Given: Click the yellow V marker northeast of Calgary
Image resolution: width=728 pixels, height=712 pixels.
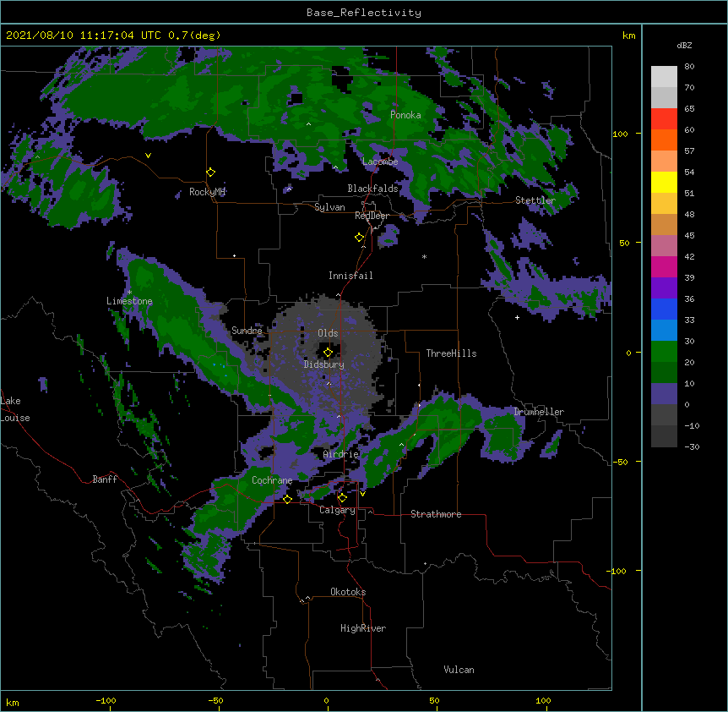Looking at the screenshot, I should tap(362, 494).
